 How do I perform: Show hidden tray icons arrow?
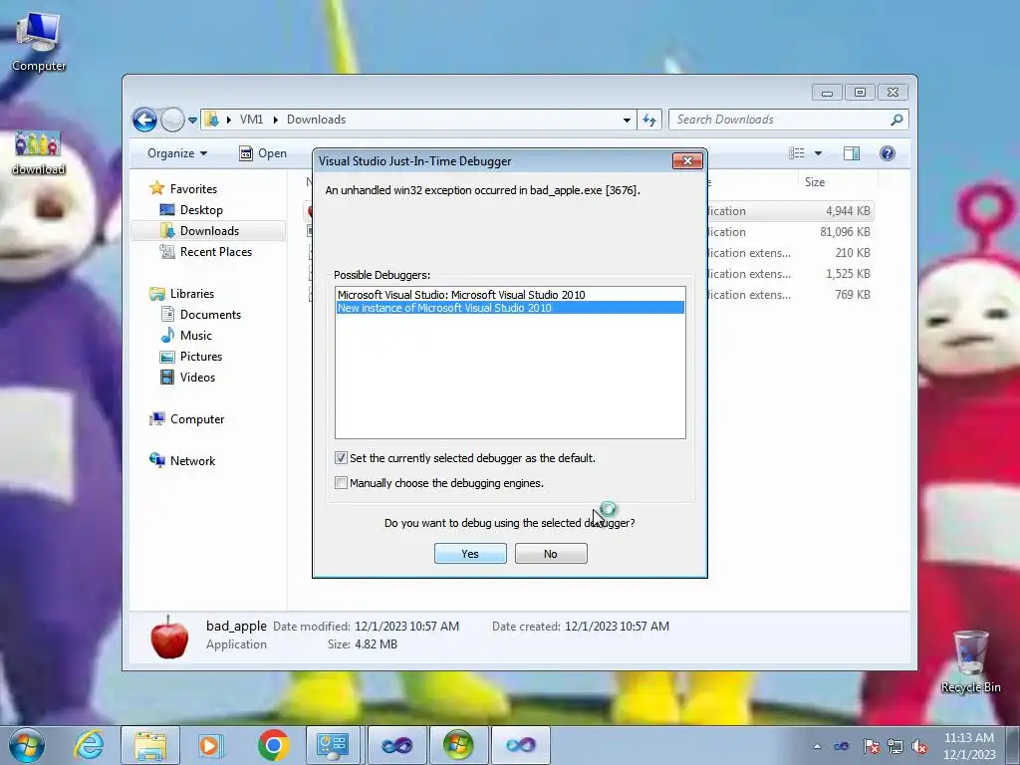pyautogui.click(x=817, y=746)
